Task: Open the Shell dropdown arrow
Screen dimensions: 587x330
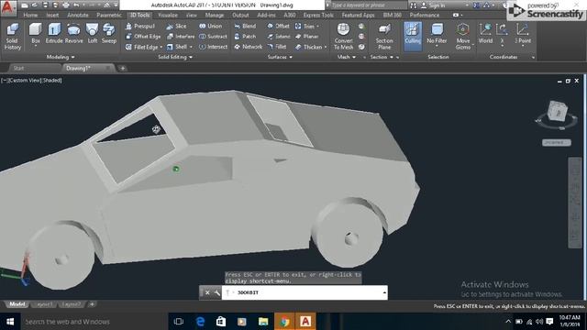Action: pyautogui.click(x=191, y=47)
